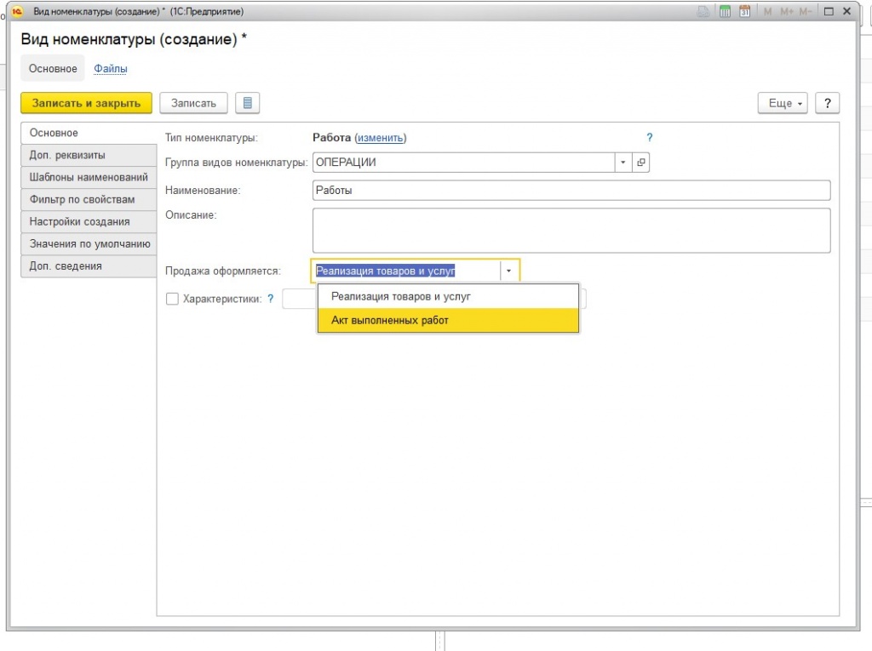This screenshot has width=872, height=651.
Task: Open the Еще menu
Action: tap(781, 103)
